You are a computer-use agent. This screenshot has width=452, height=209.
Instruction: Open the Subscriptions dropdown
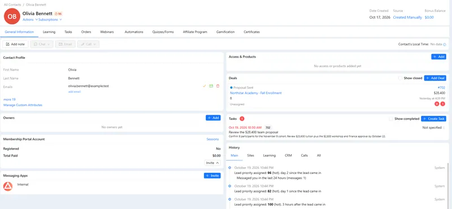point(50,20)
